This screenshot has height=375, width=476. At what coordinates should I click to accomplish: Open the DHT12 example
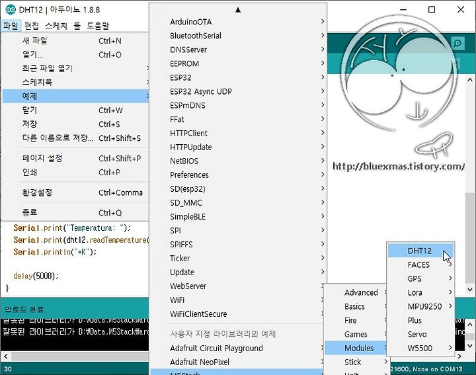pyautogui.click(x=420, y=251)
